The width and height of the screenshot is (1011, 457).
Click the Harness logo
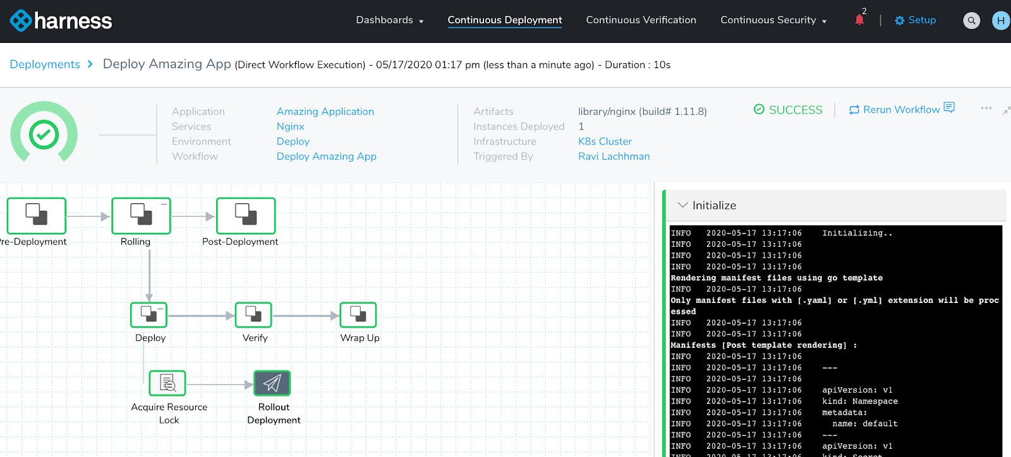[x=61, y=21]
